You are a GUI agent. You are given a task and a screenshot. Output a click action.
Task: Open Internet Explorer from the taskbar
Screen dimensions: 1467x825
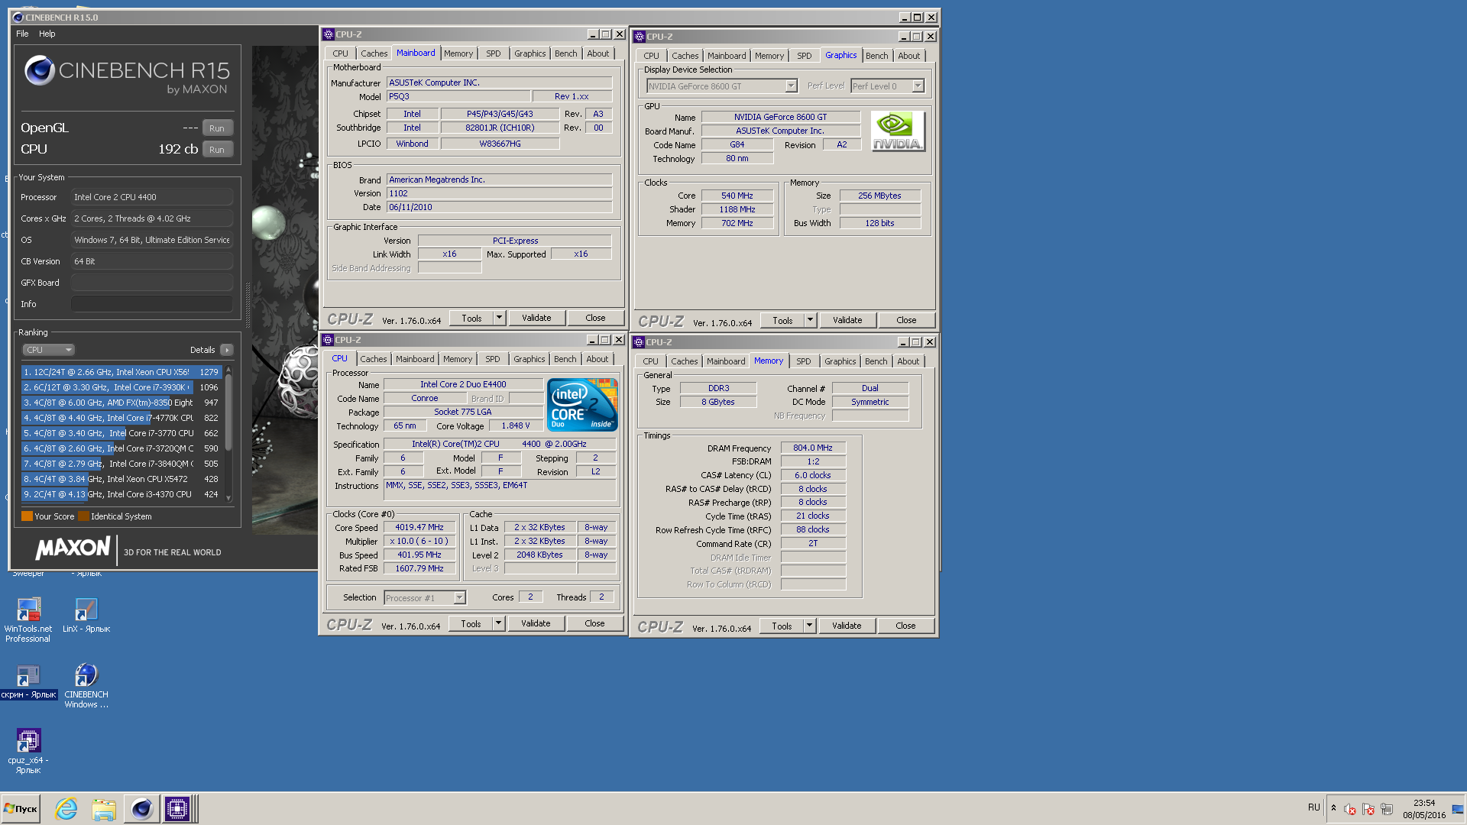click(66, 809)
